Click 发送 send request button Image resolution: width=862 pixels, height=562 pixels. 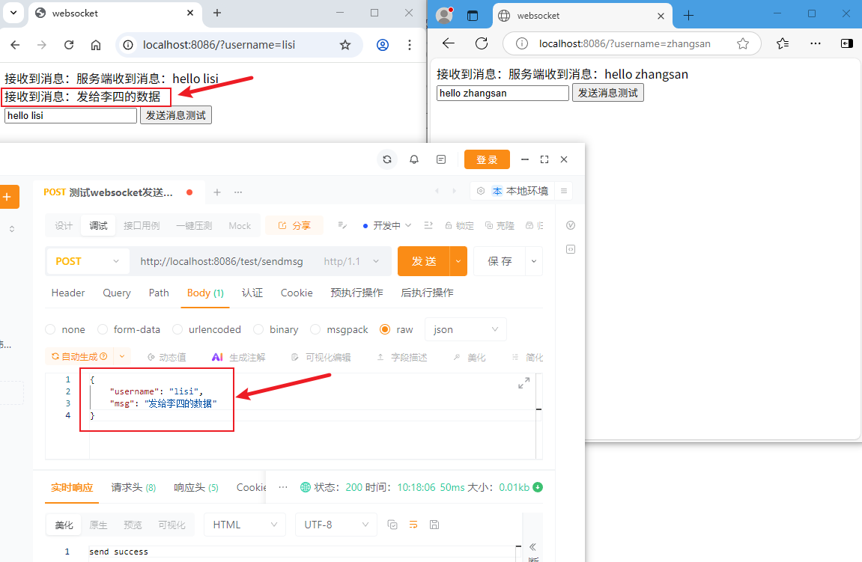424,261
